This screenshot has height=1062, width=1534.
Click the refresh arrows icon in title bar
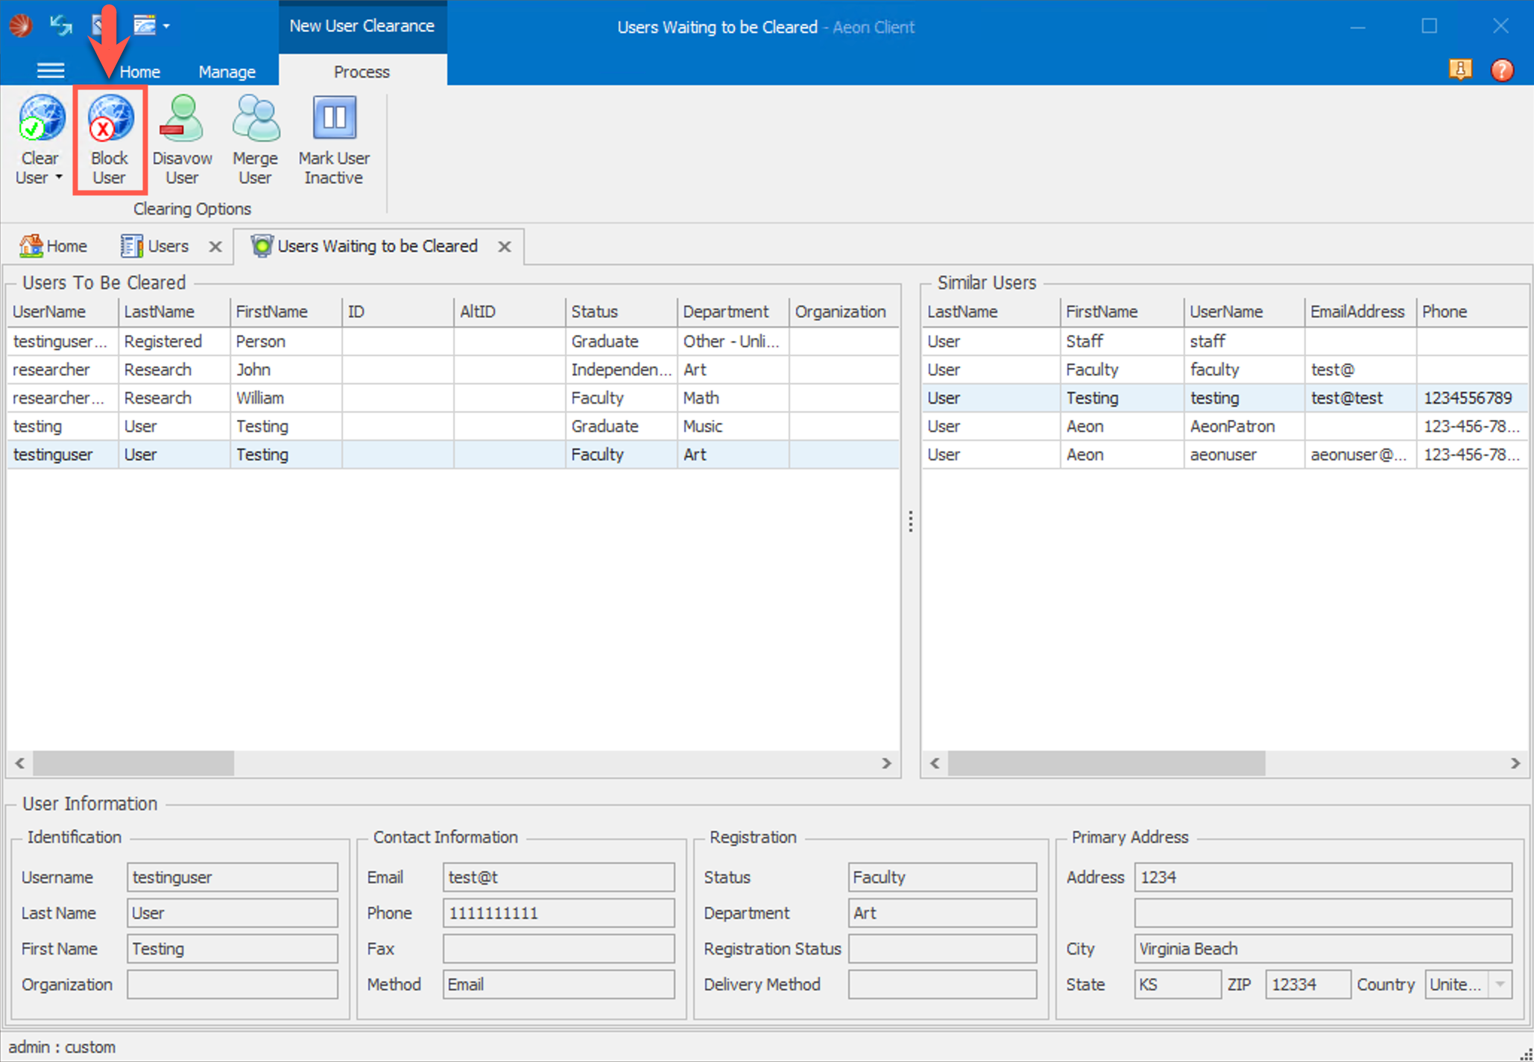(x=61, y=25)
